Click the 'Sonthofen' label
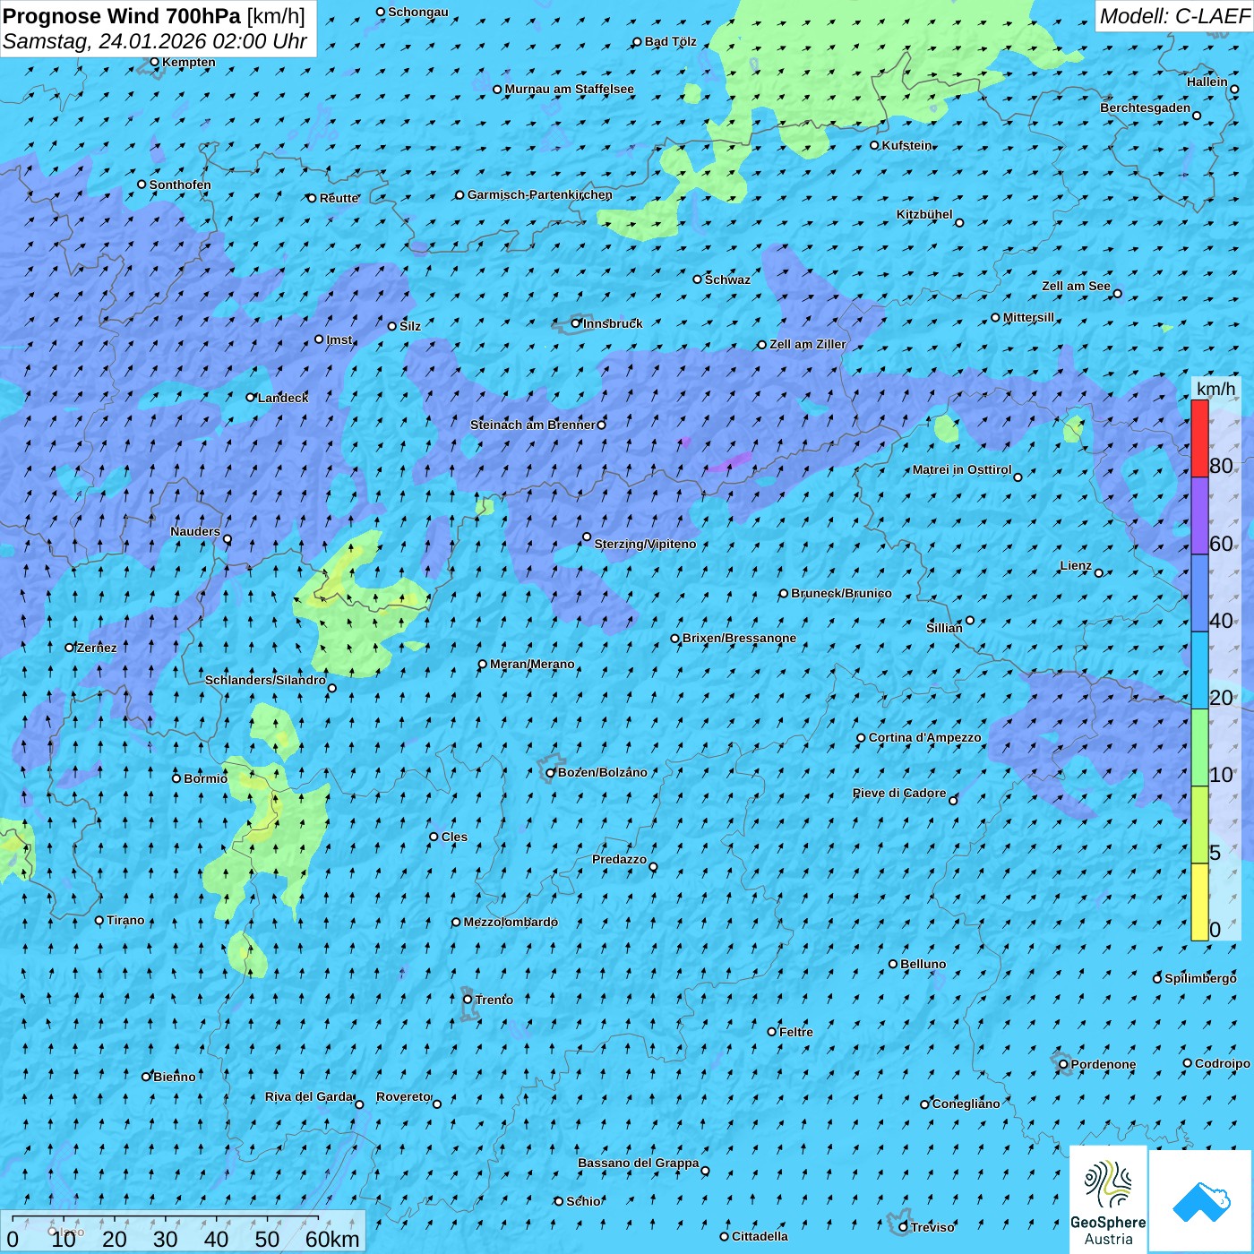This screenshot has height=1254, width=1254. point(180,185)
